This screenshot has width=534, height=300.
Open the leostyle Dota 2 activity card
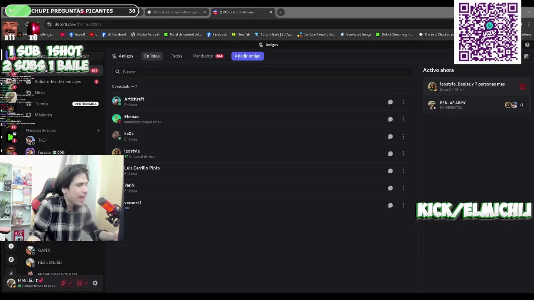point(476,87)
